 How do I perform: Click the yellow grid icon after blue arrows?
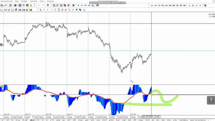tap(97, 5)
